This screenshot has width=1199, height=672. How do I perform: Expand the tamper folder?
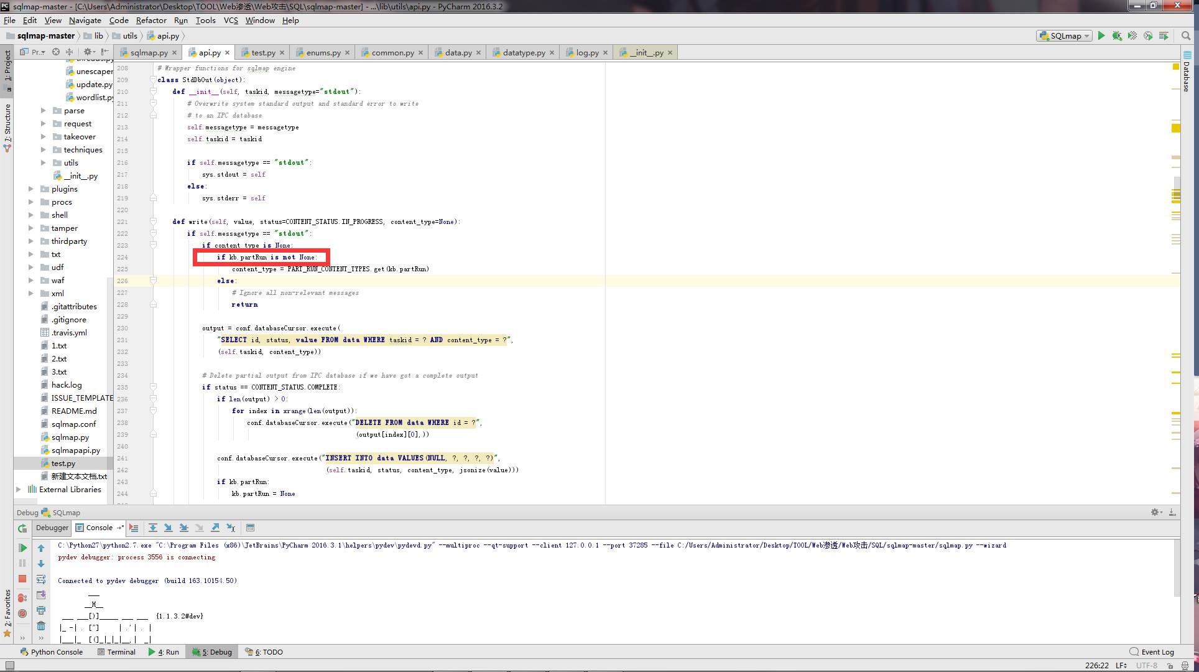click(31, 228)
